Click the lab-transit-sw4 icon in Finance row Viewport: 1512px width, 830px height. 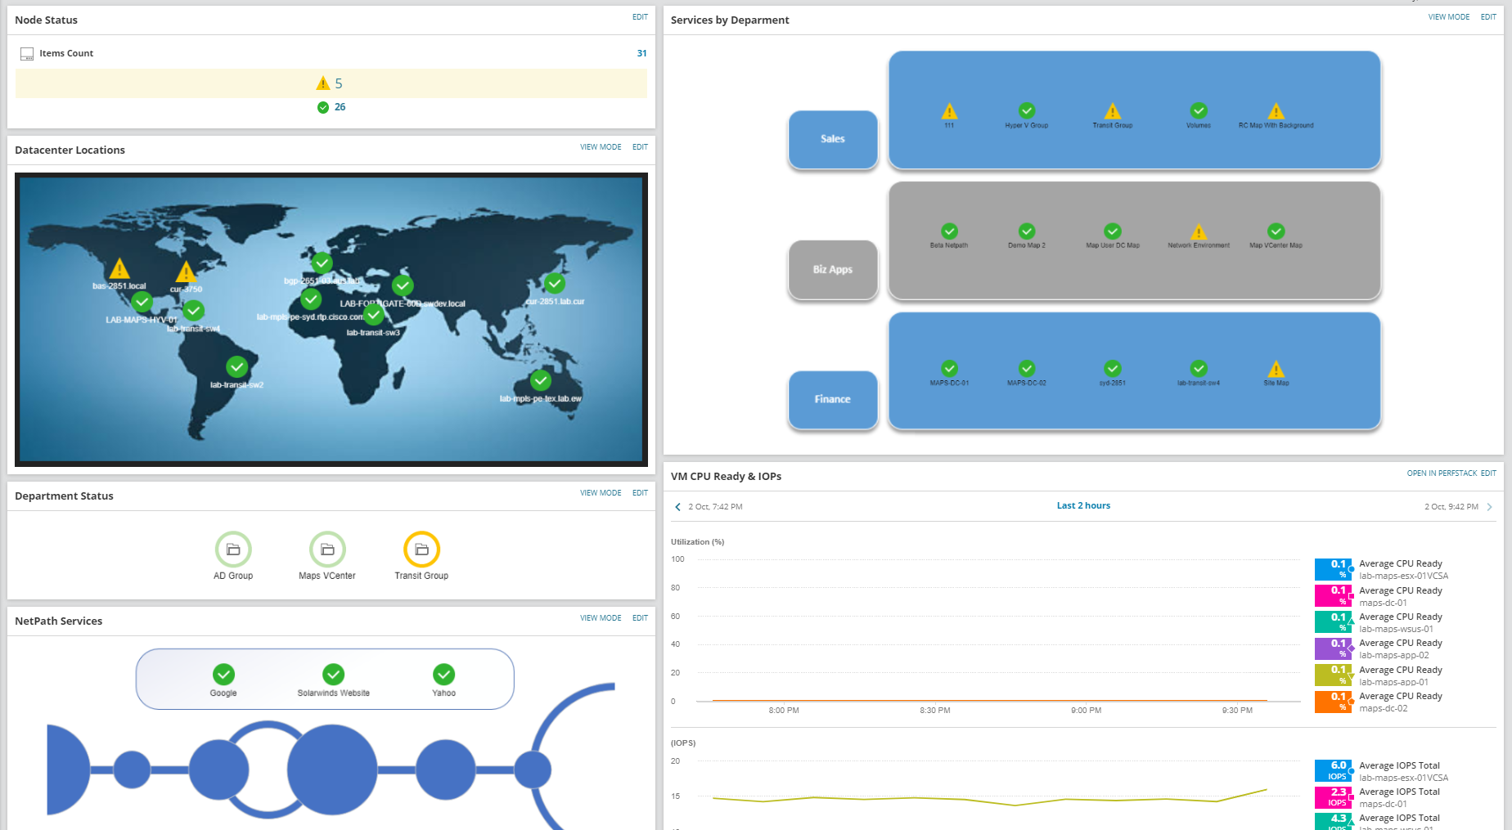click(1199, 369)
